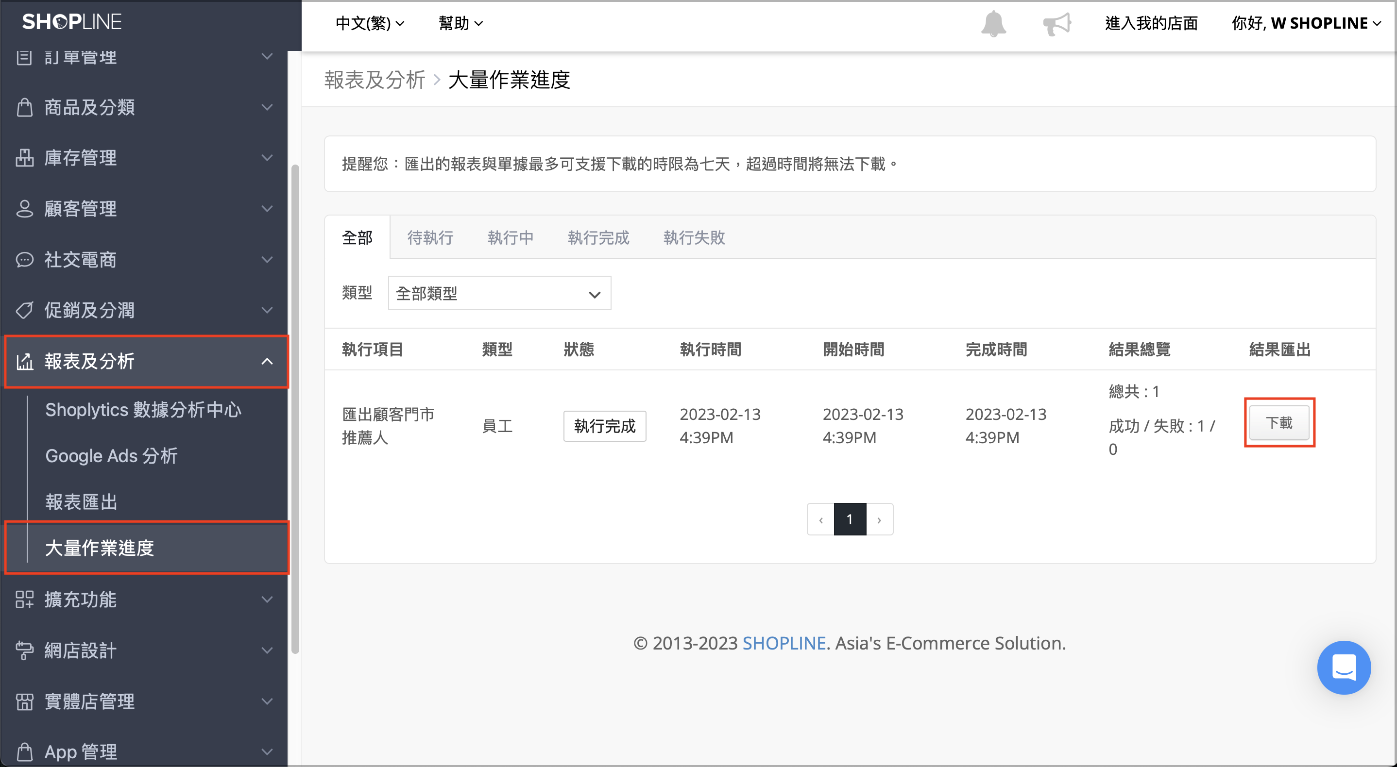Screen dimensions: 1397x767
Task: Switch to the 待執行 tab
Action: (430, 237)
